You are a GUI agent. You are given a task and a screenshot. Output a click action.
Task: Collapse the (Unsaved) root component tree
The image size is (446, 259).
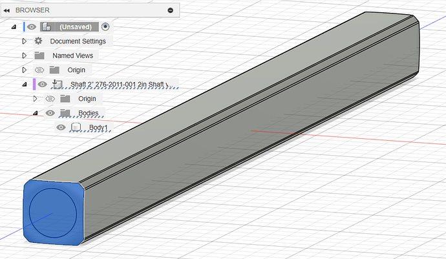click(14, 27)
